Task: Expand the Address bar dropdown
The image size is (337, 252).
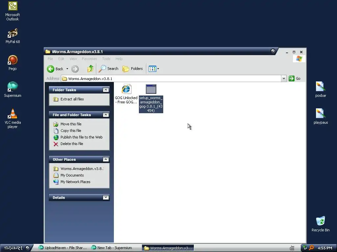Action: click(284, 78)
